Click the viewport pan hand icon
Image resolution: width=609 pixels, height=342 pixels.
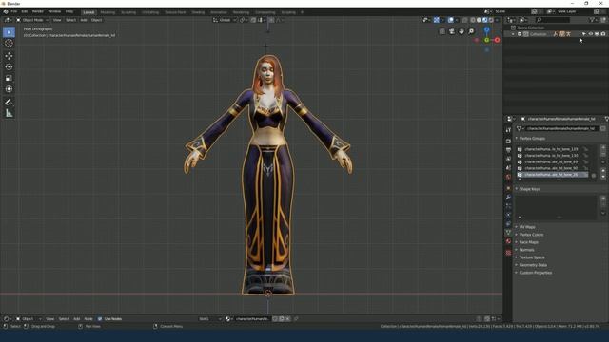(462, 31)
